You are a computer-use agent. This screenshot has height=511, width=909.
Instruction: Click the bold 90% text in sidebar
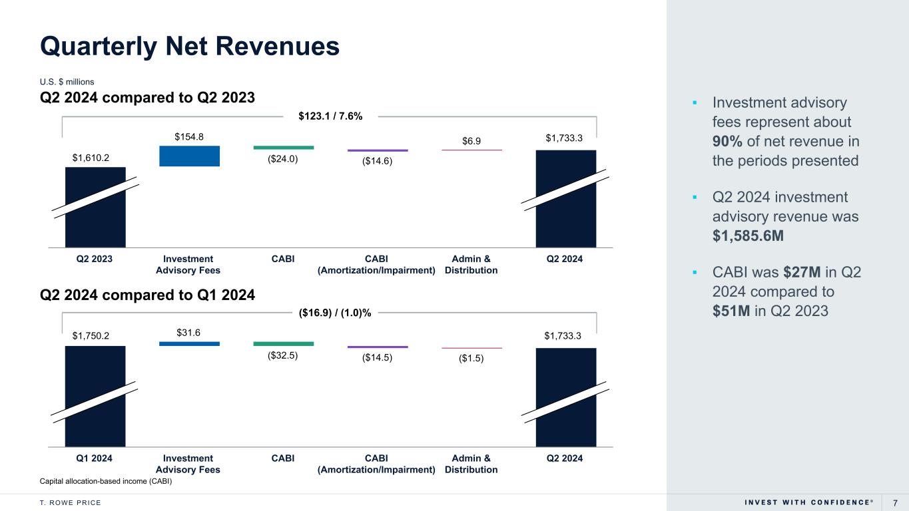(x=727, y=142)
